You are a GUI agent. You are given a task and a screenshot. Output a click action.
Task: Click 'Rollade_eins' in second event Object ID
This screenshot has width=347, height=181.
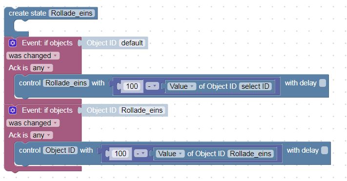[x=142, y=110]
